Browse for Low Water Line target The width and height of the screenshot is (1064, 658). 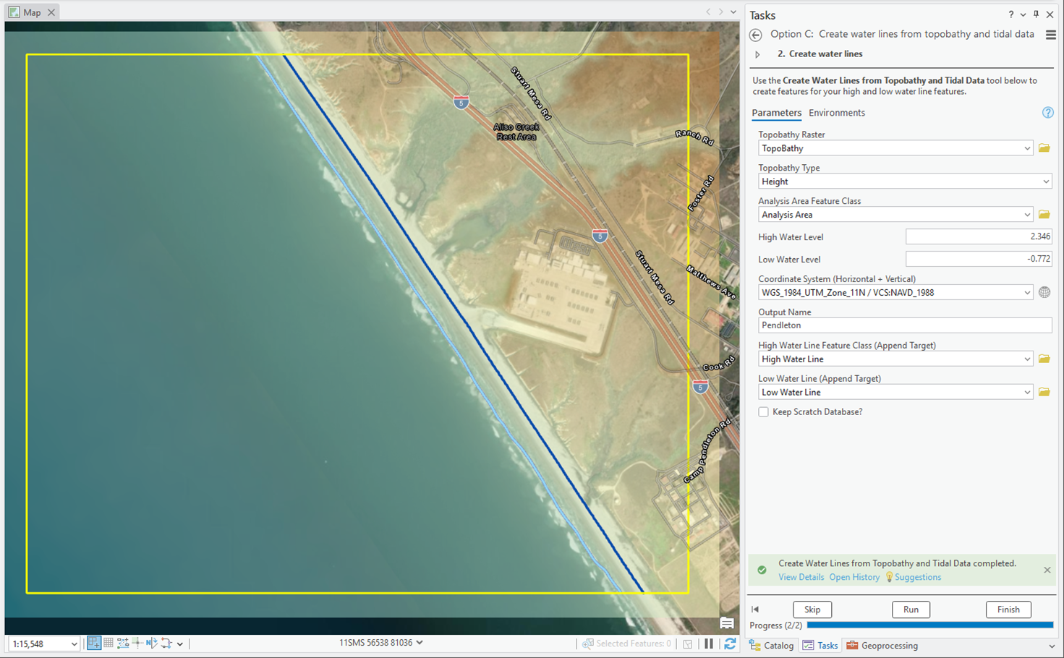(x=1044, y=392)
